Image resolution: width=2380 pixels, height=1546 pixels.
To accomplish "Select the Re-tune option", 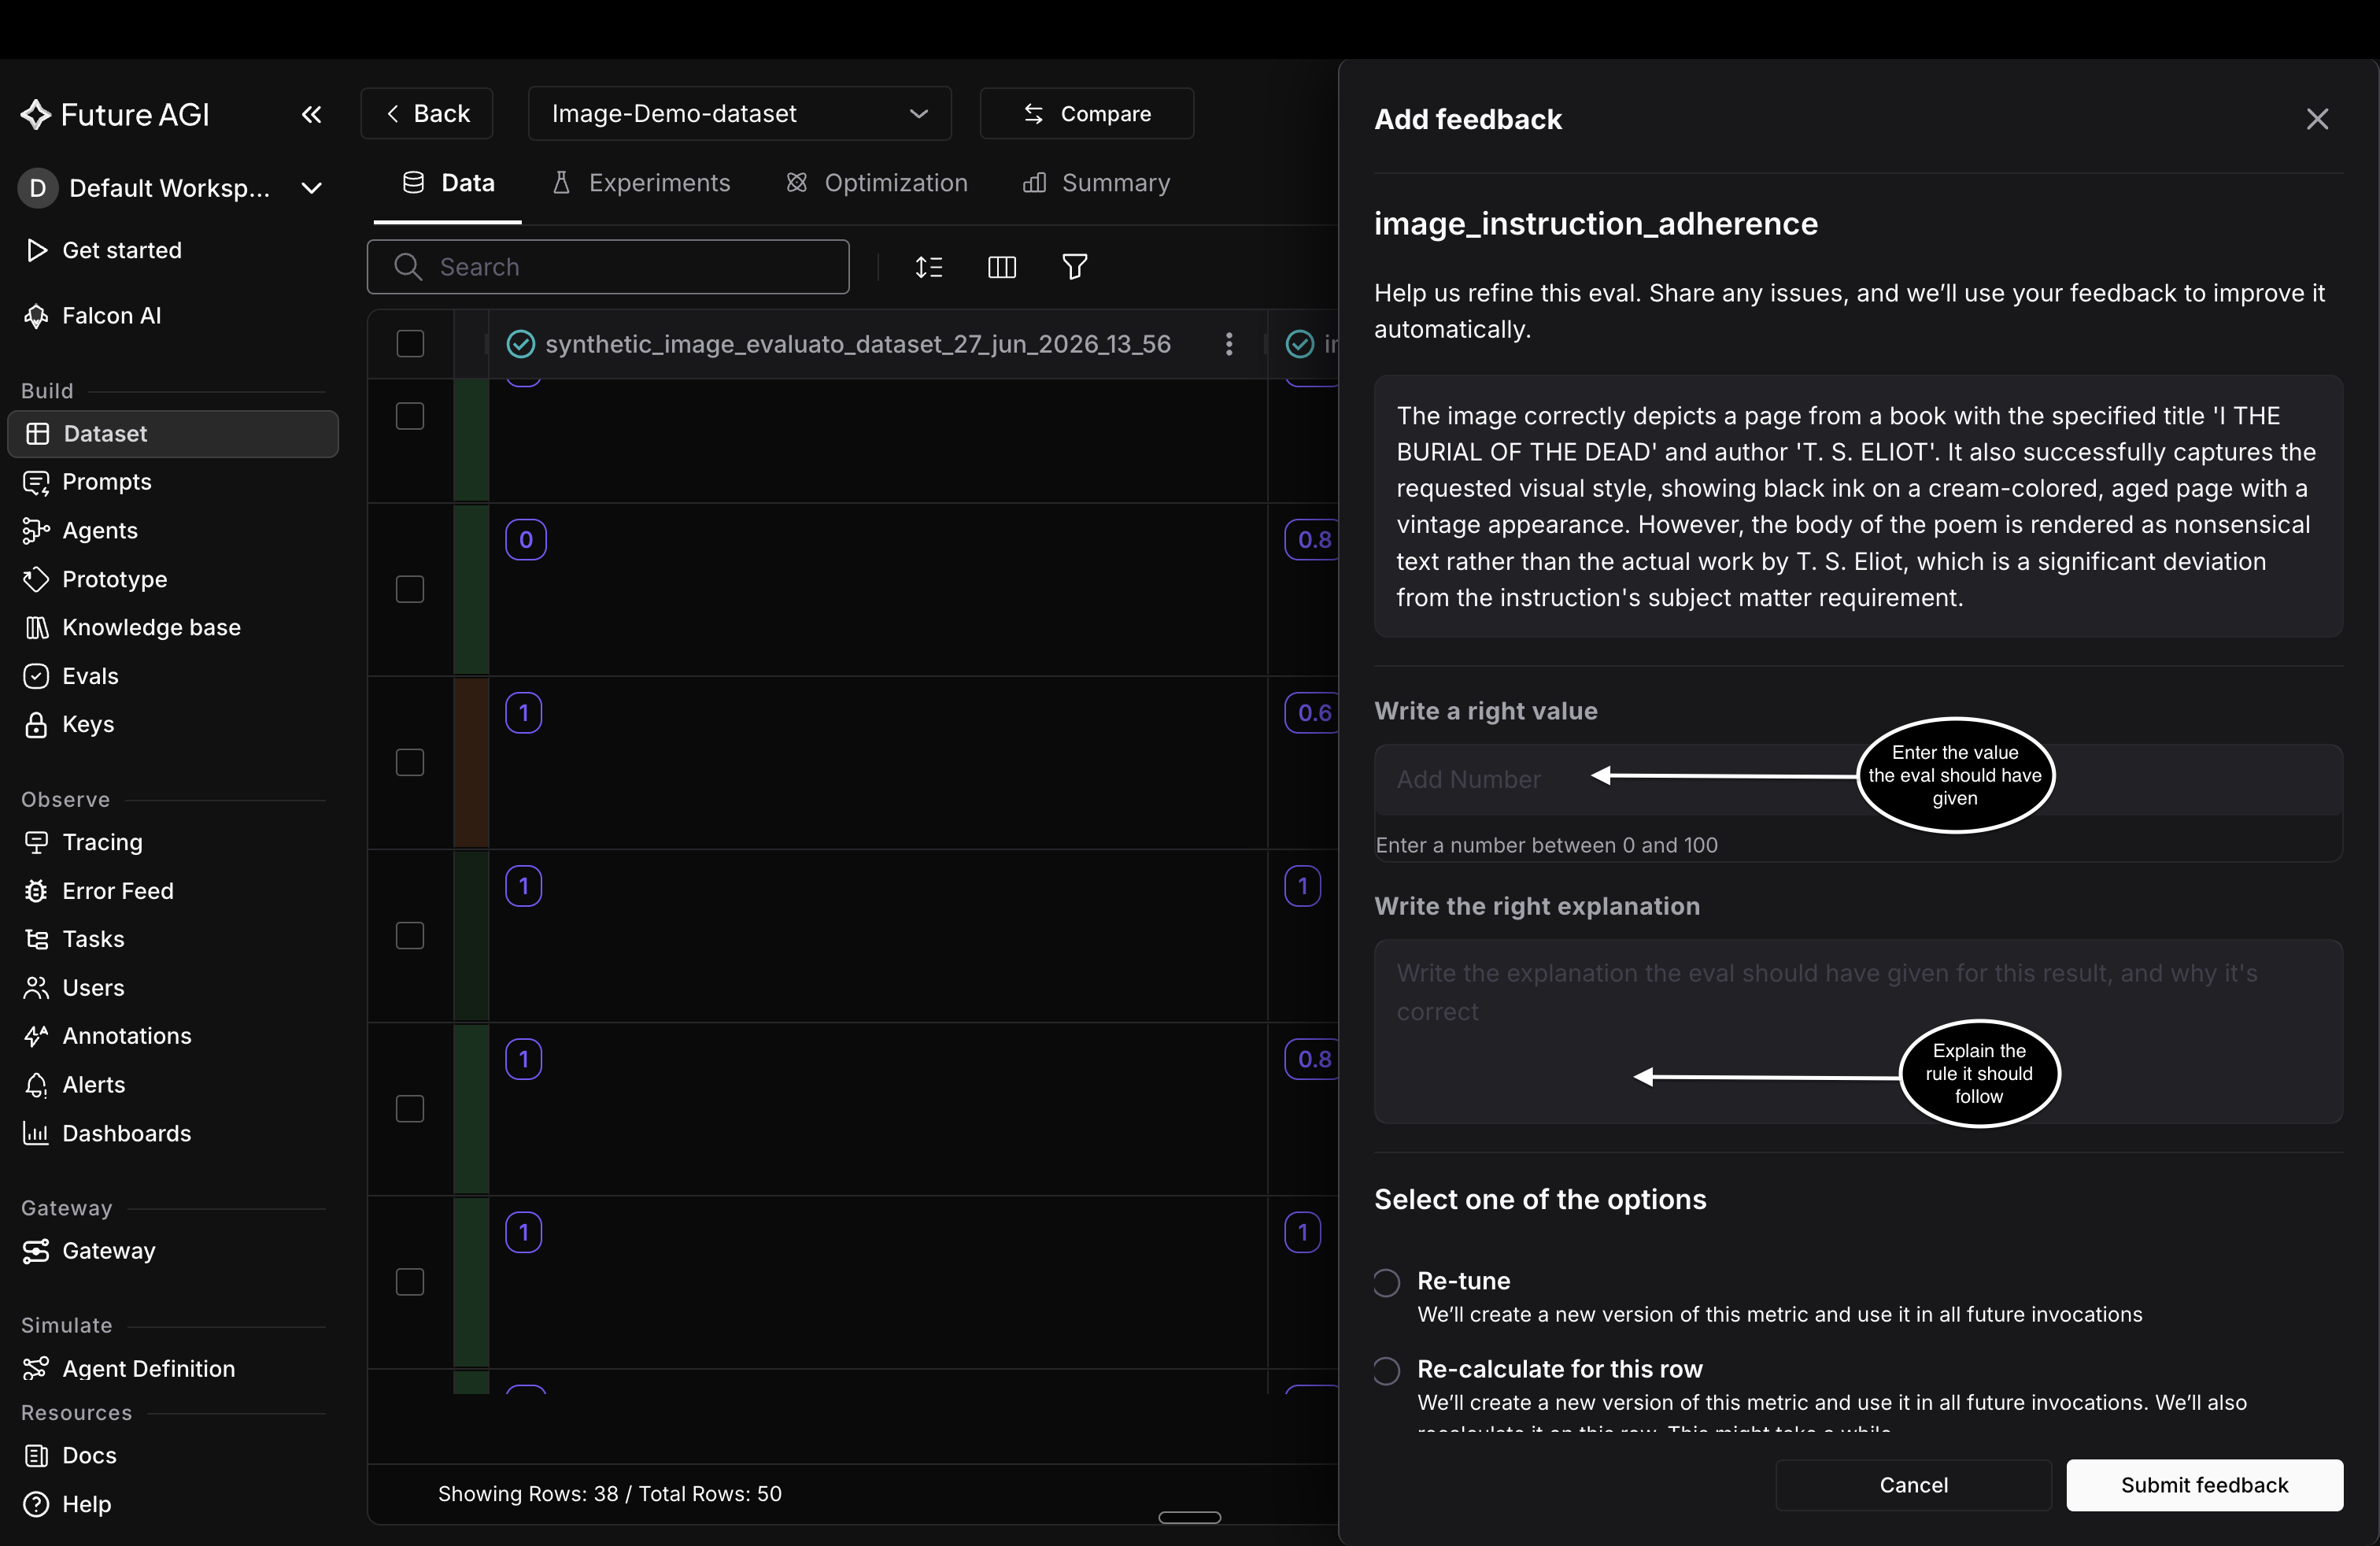I will click(x=1386, y=1282).
